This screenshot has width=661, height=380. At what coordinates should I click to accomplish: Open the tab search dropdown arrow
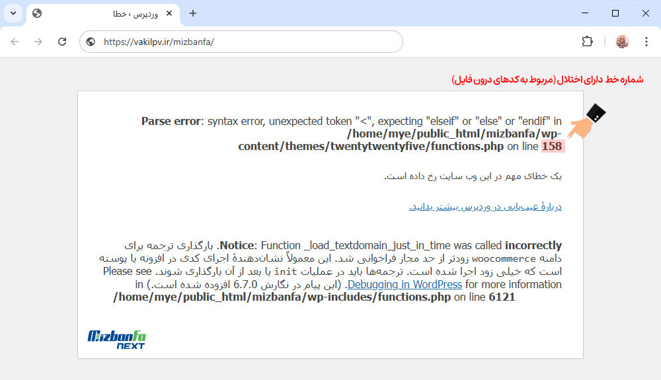coord(13,13)
